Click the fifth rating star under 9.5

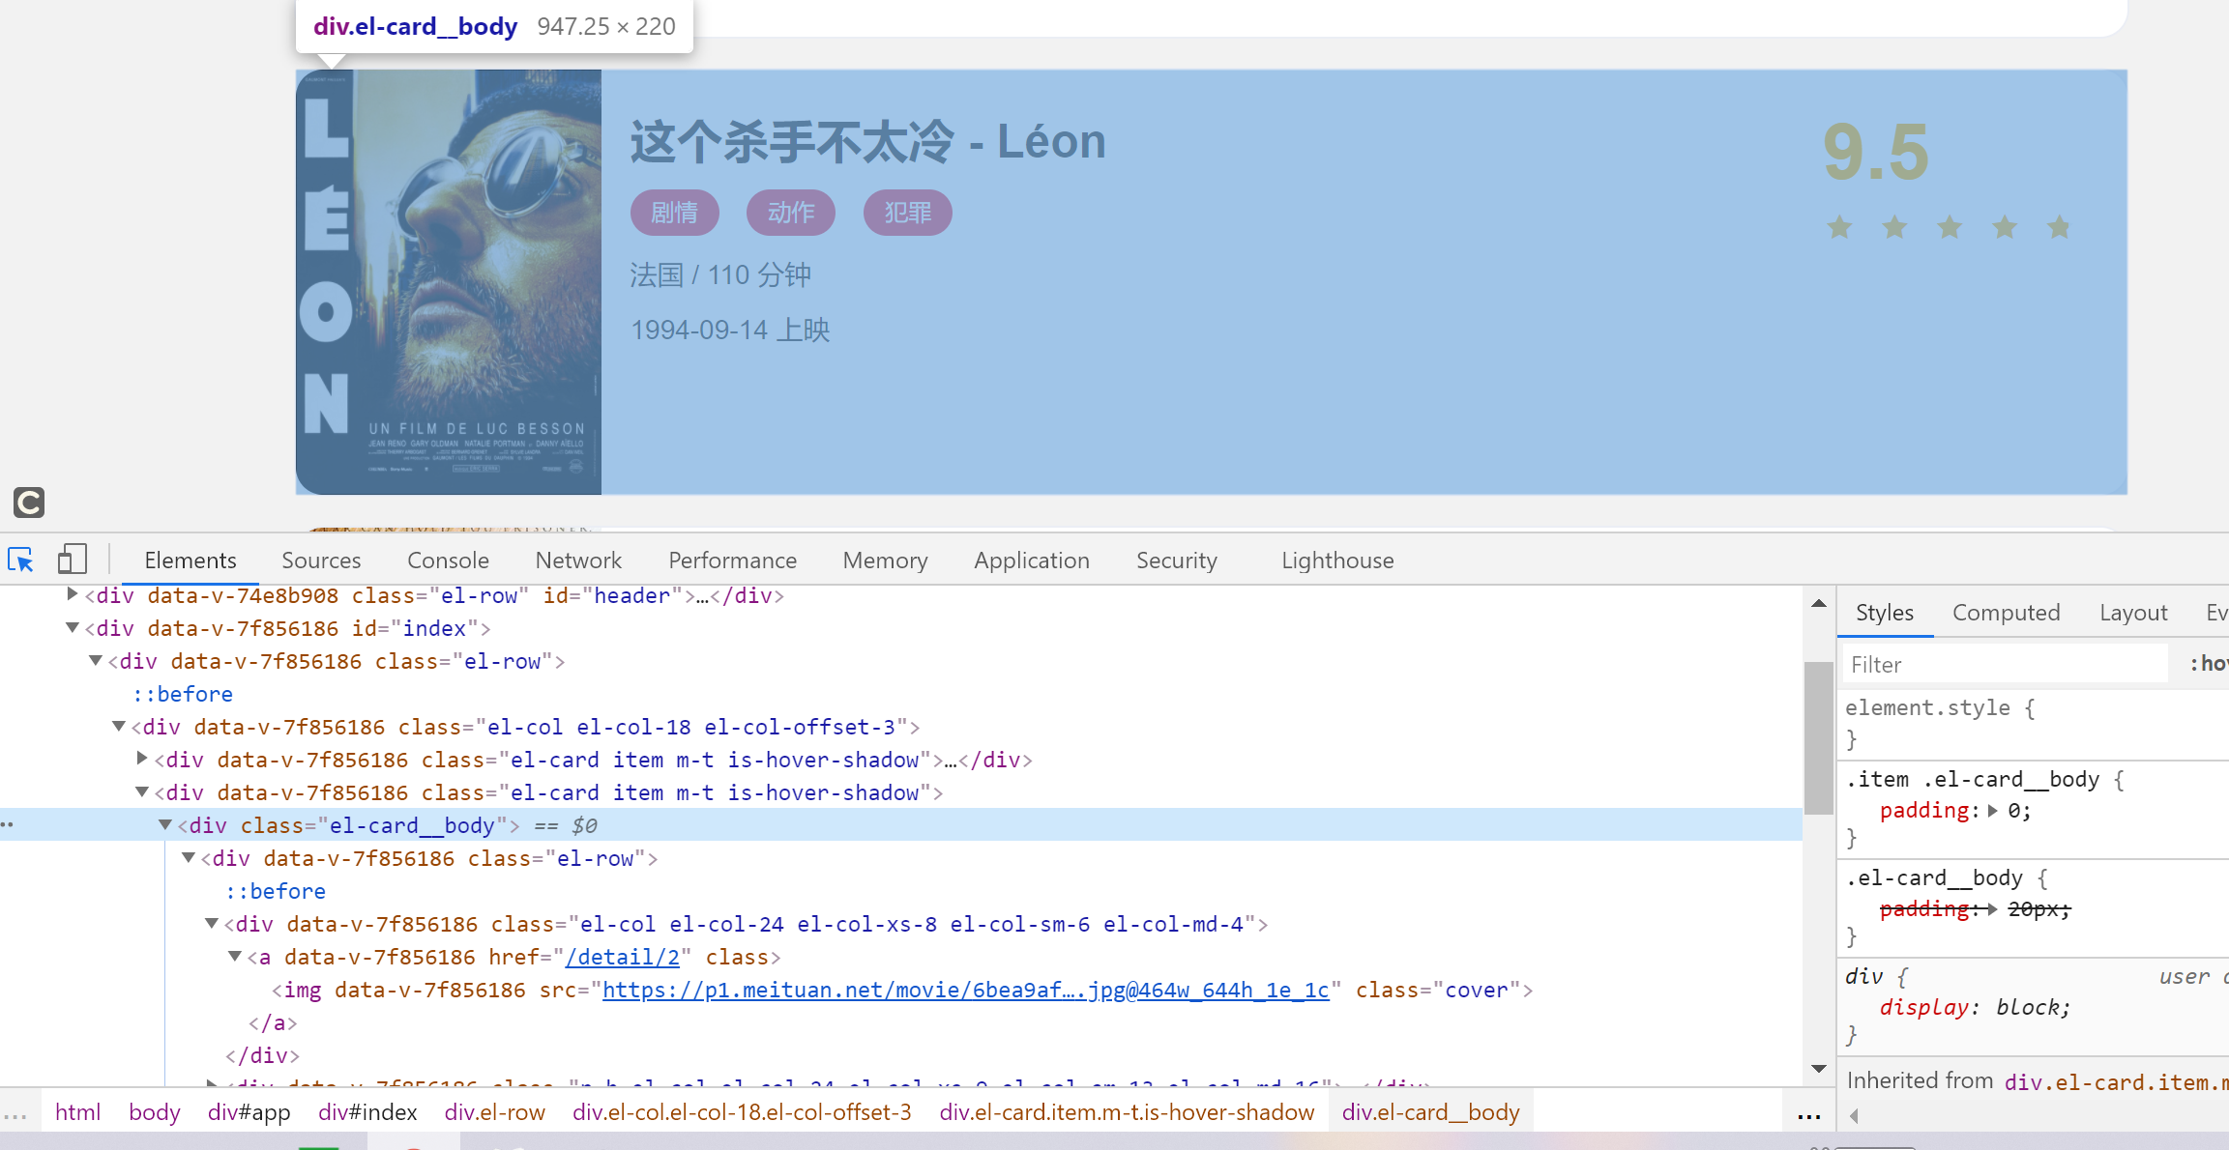tap(2059, 228)
